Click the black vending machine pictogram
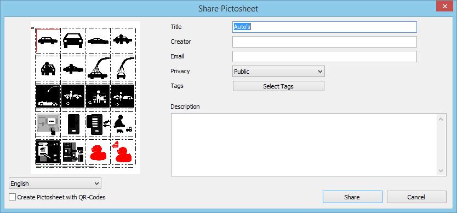457x213 pixels. click(73, 124)
